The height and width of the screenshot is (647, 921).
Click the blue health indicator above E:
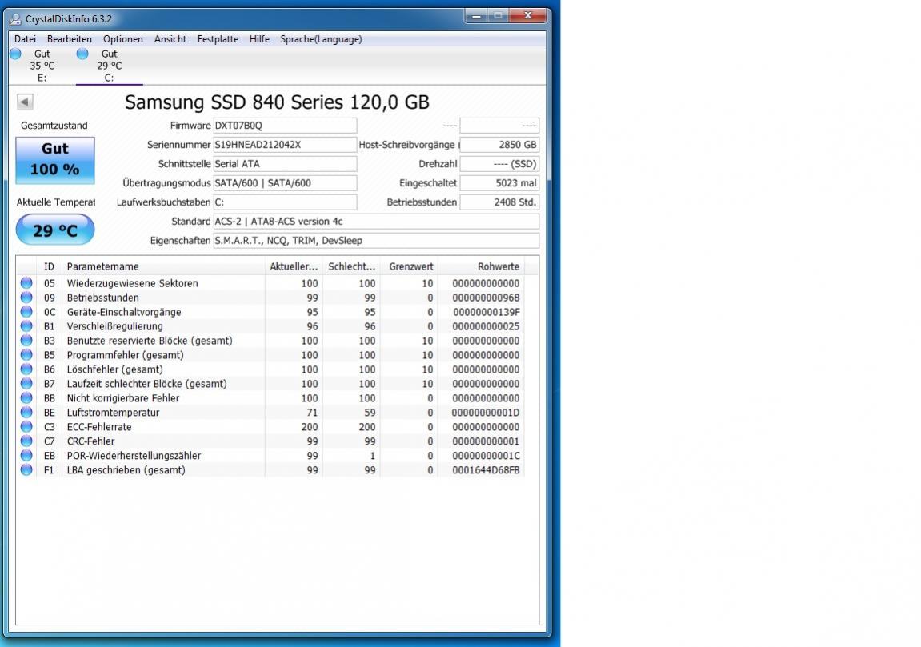pos(16,54)
